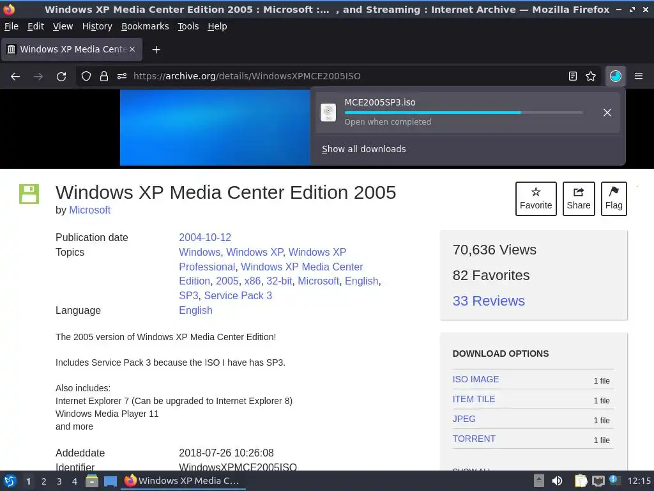This screenshot has height=491, width=654.
Task: Click the 70,636 Views text
Action: (x=494, y=250)
